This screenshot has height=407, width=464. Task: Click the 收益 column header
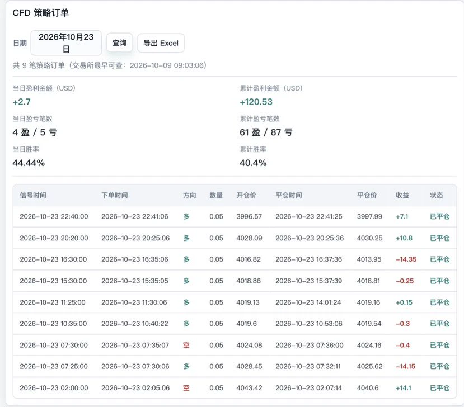coord(402,195)
